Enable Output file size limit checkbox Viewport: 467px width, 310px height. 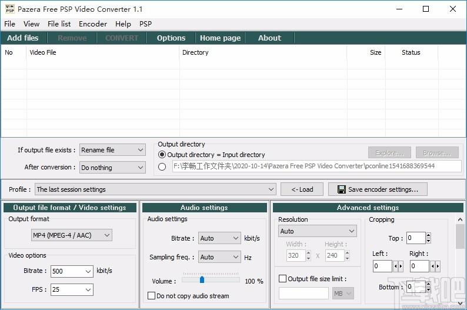[282, 279]
